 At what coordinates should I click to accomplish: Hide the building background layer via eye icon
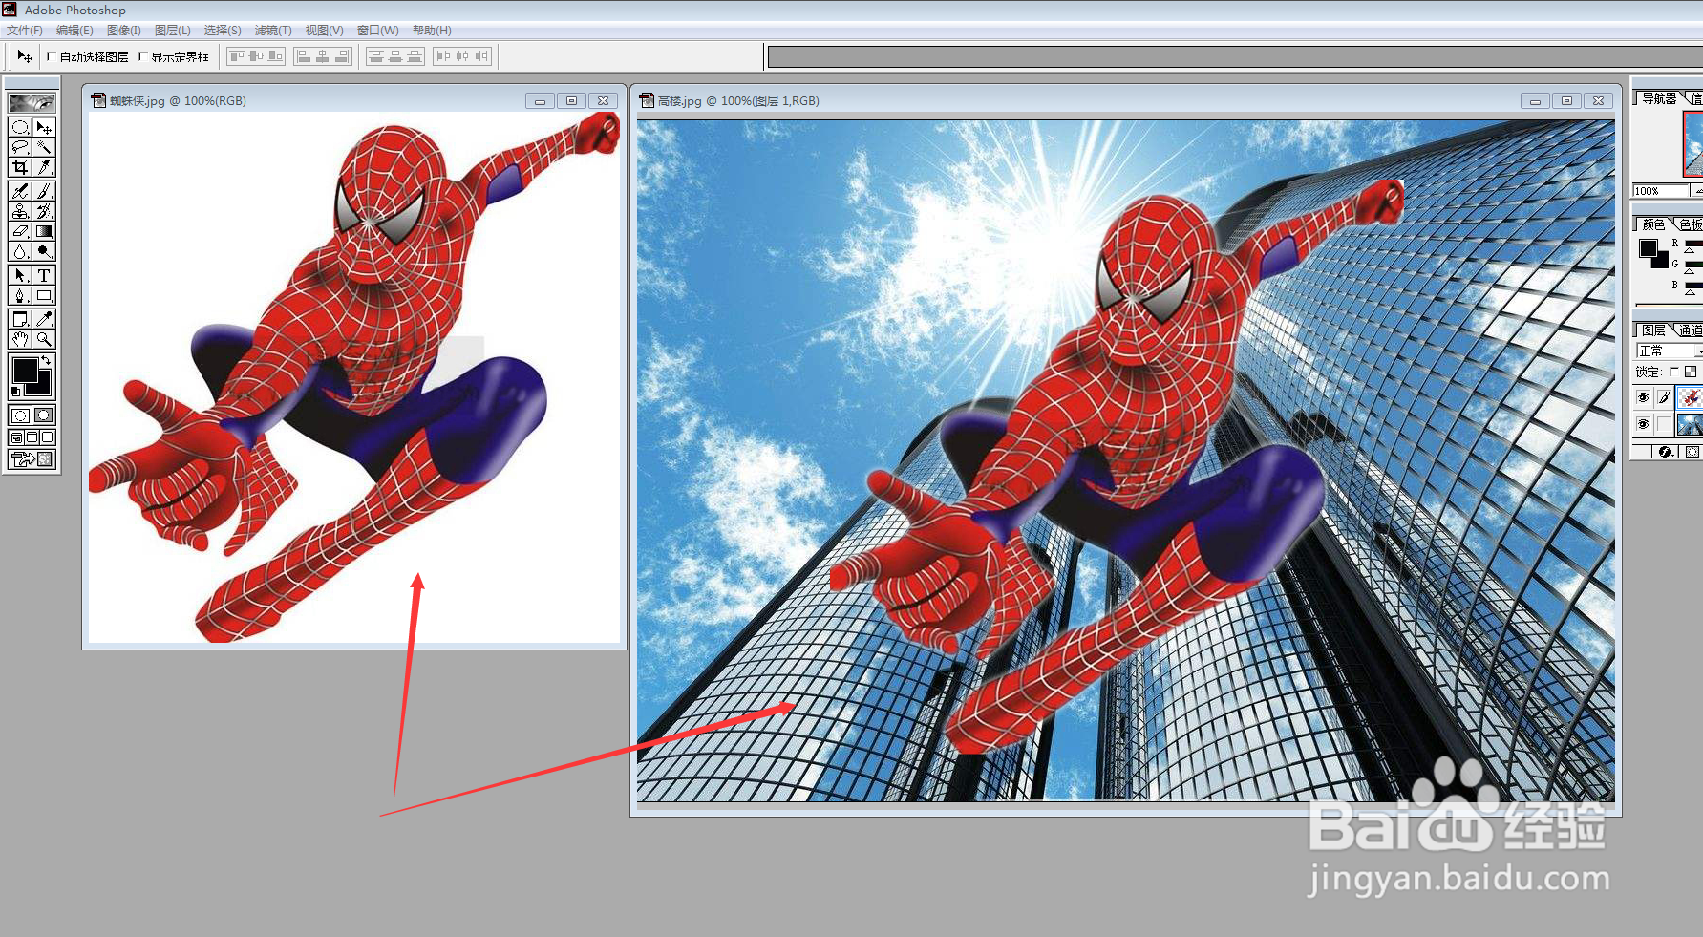click(x=1643, y=424)
